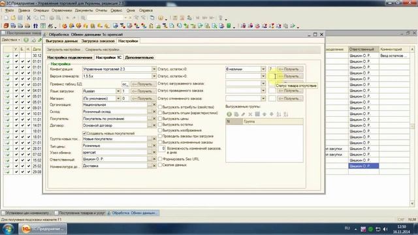Image resolution: width=418 pixels, height=235 pixels.
Task: Click the move up arrow above groups table
Action: (265, 114)
